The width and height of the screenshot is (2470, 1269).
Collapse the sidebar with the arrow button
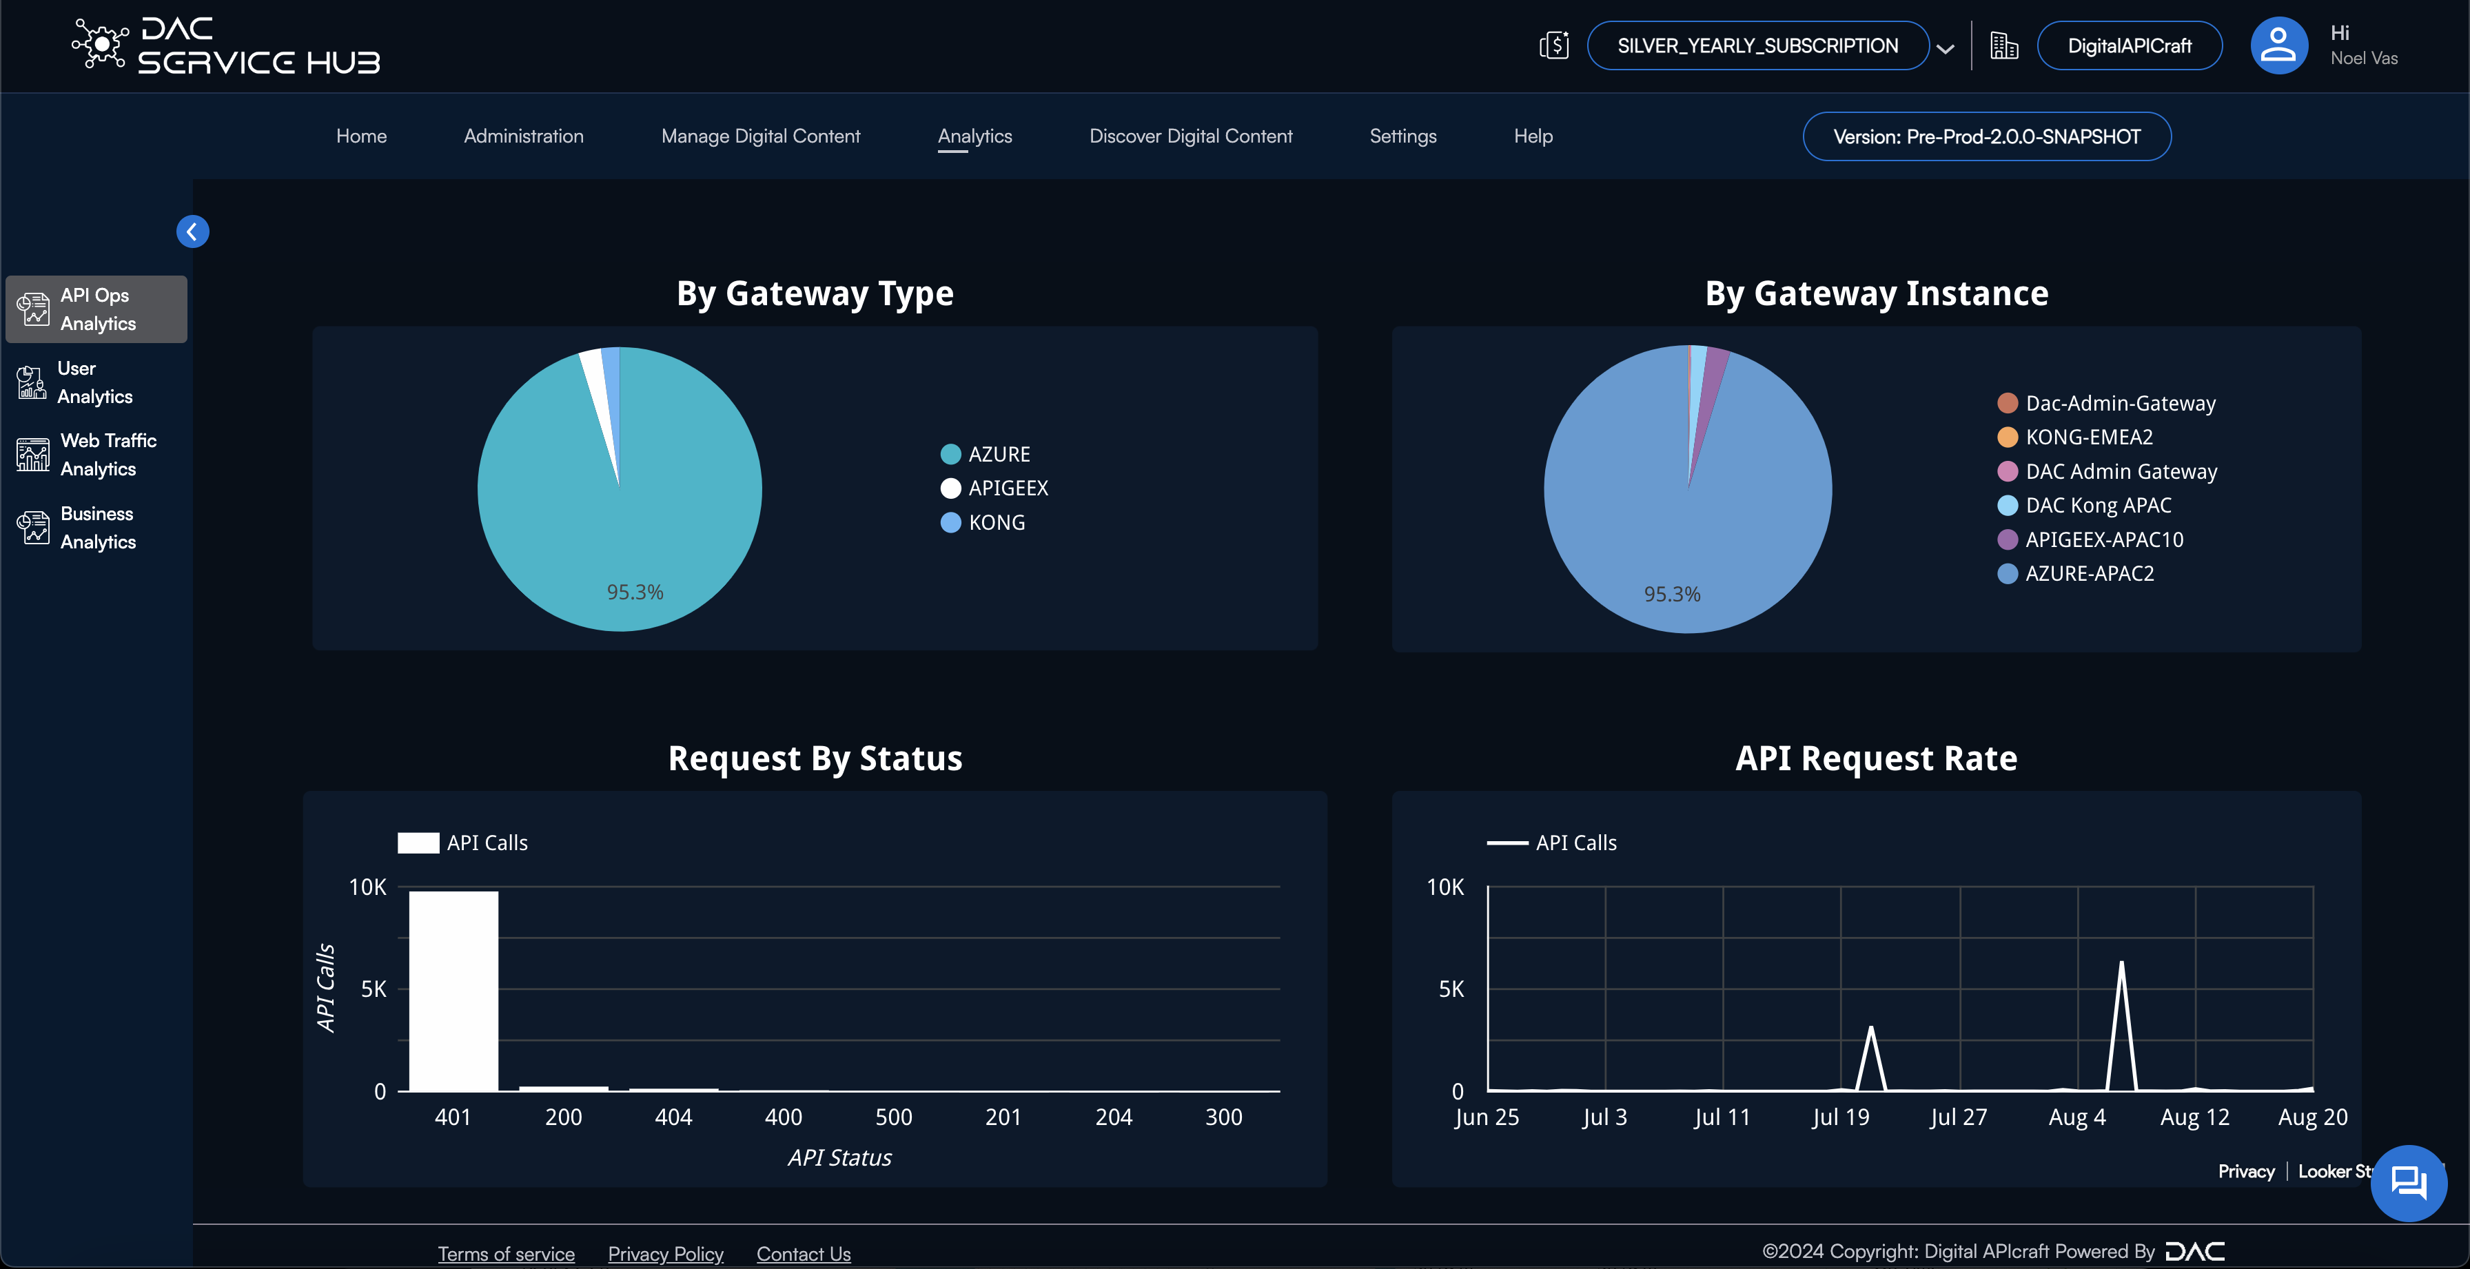pyautogui.click(x=193, y=231)
